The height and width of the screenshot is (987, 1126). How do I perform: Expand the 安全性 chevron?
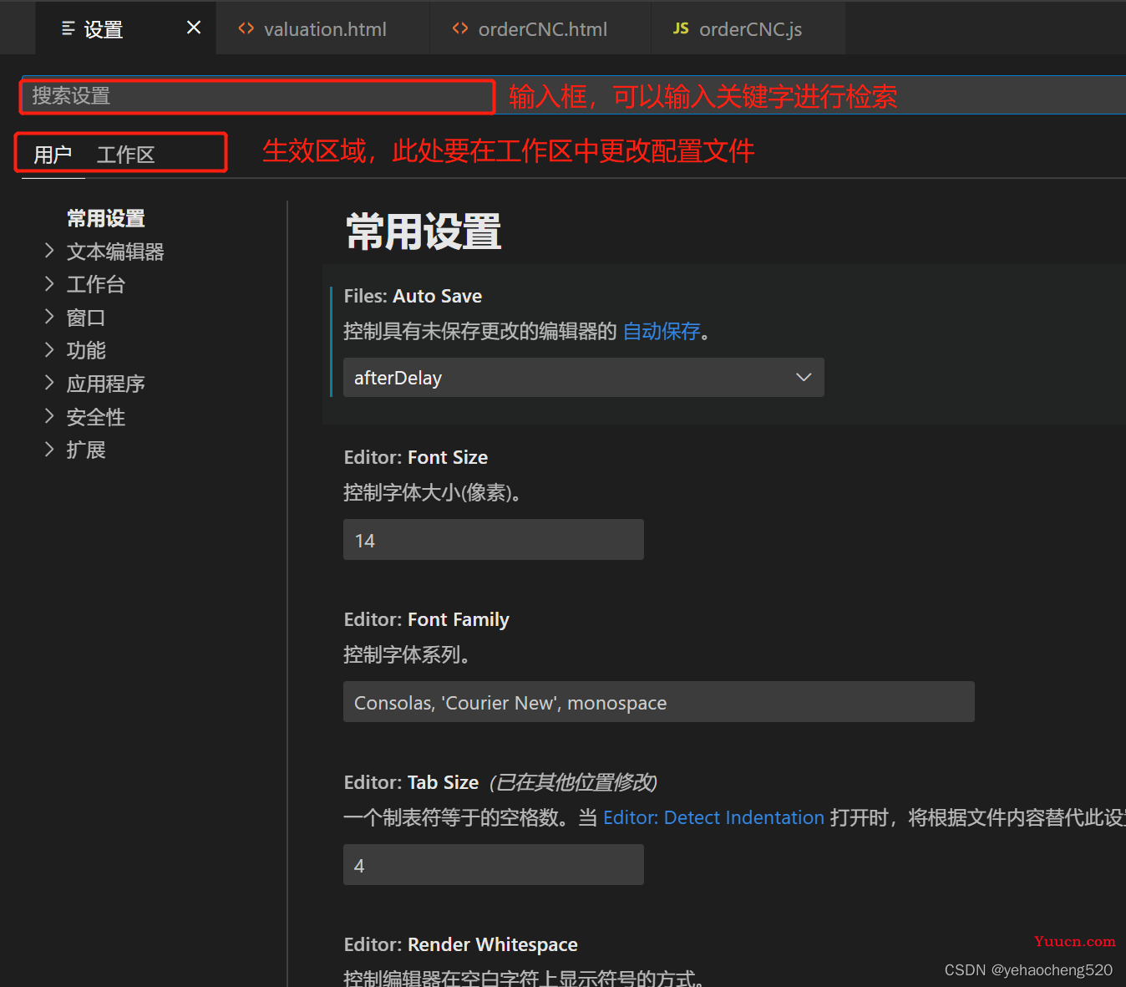pos(49,416)
